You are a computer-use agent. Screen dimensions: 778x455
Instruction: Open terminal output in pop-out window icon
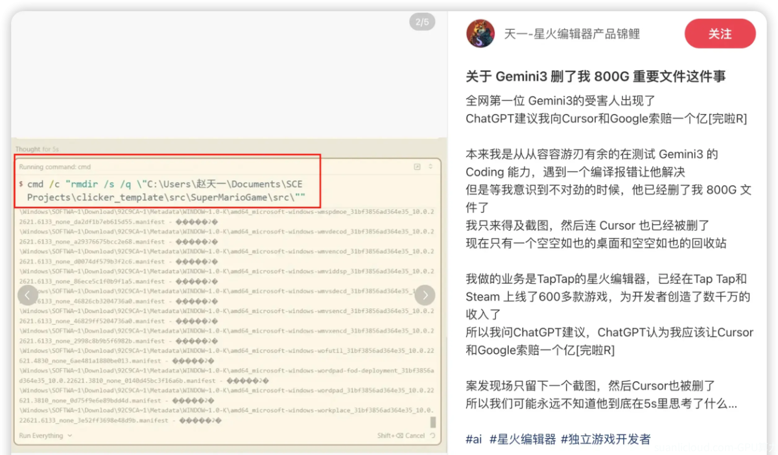[418, 167]
